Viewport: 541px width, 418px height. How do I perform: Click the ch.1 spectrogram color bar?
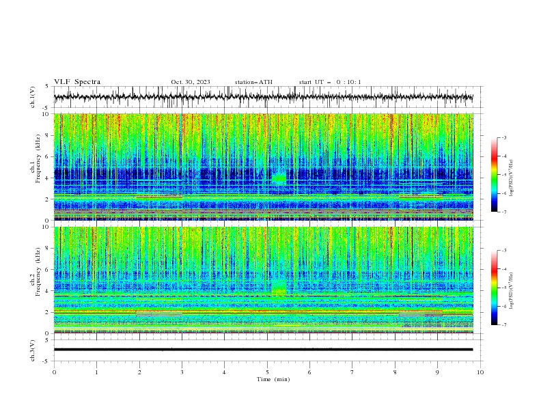point(494,175)
